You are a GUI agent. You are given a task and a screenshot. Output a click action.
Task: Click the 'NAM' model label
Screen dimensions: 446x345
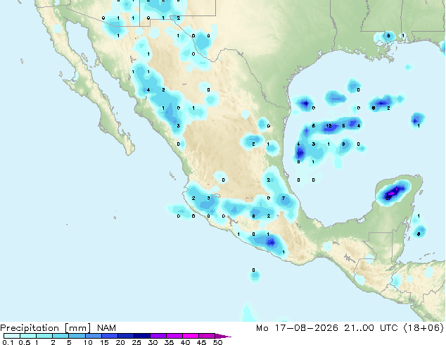click(x=106, y=328)
